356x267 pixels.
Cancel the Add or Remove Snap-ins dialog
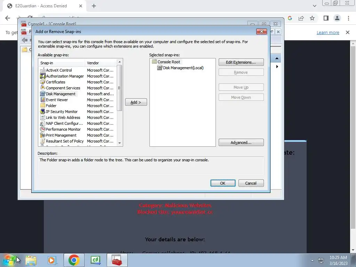point(251,183)
